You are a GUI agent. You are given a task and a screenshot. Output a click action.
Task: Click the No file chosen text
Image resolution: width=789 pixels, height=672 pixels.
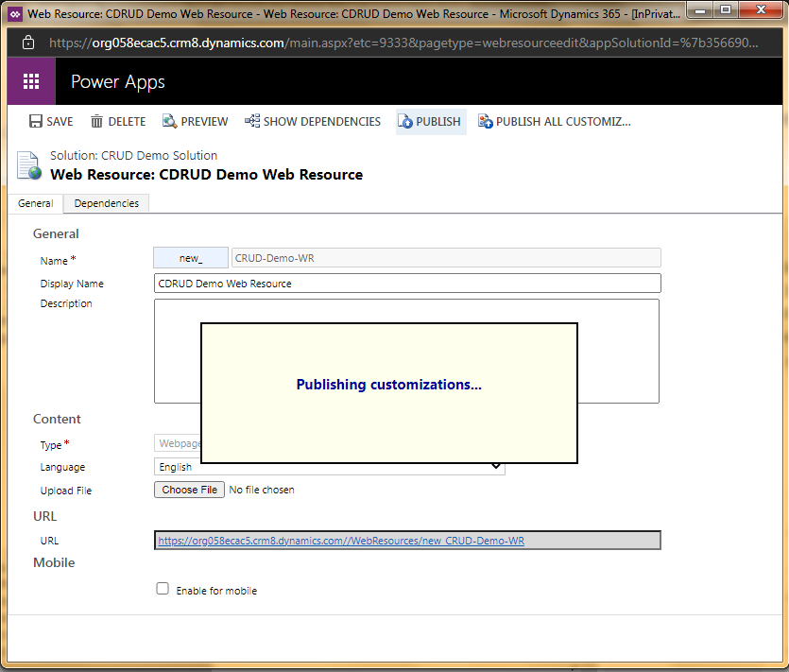coord(262,490)
